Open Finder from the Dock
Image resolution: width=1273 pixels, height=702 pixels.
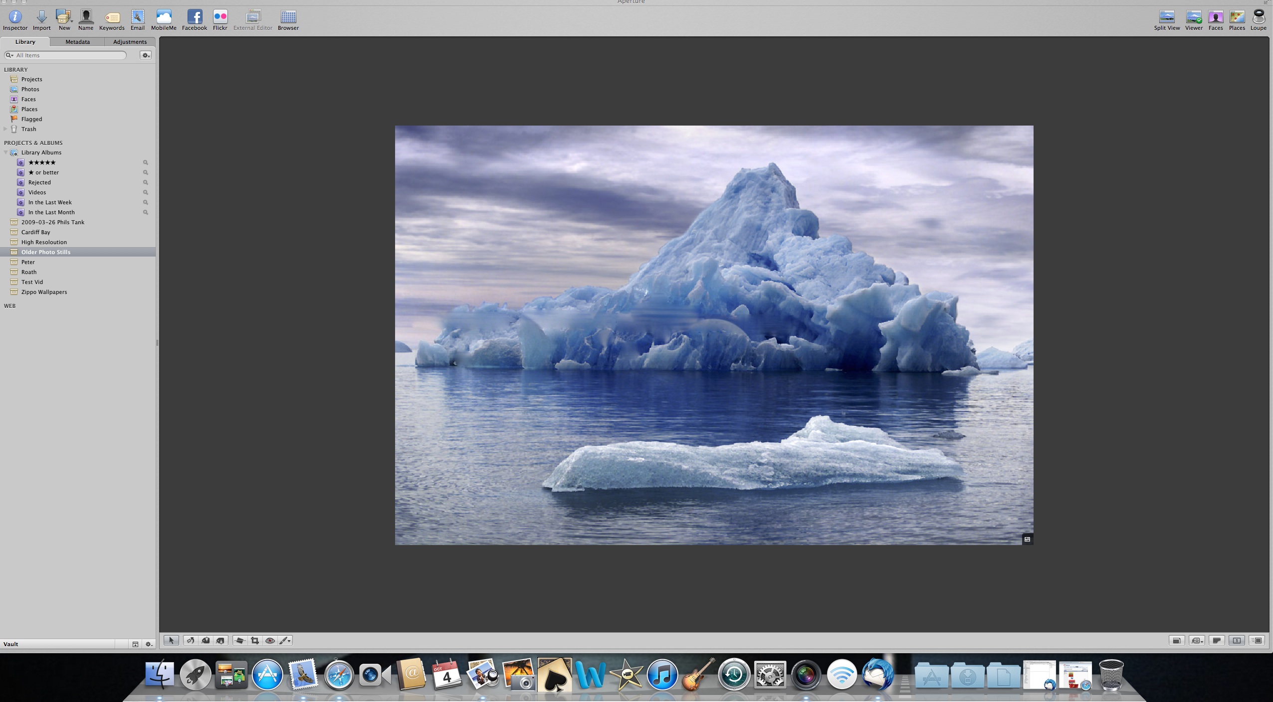tap(160, 675)
